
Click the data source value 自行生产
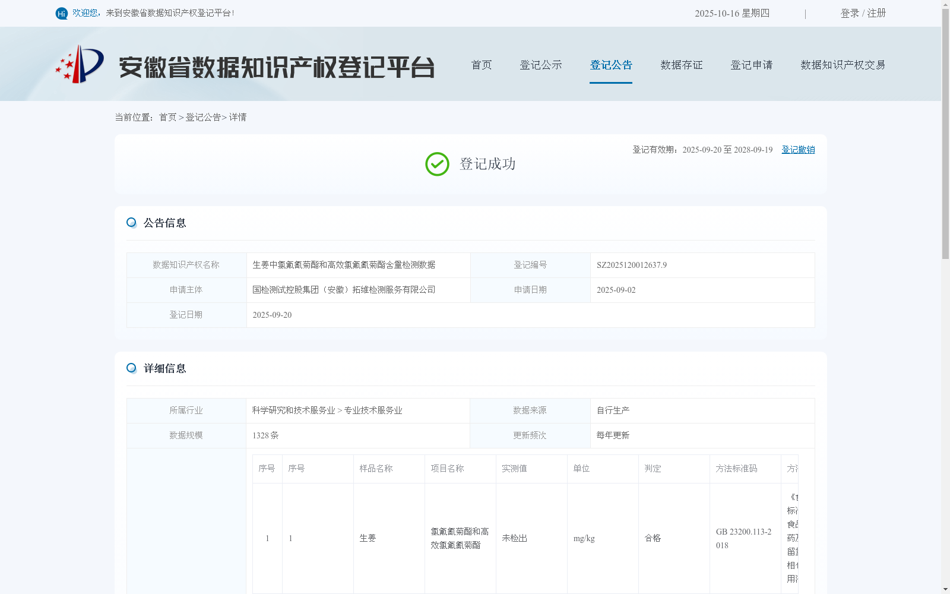613,410
